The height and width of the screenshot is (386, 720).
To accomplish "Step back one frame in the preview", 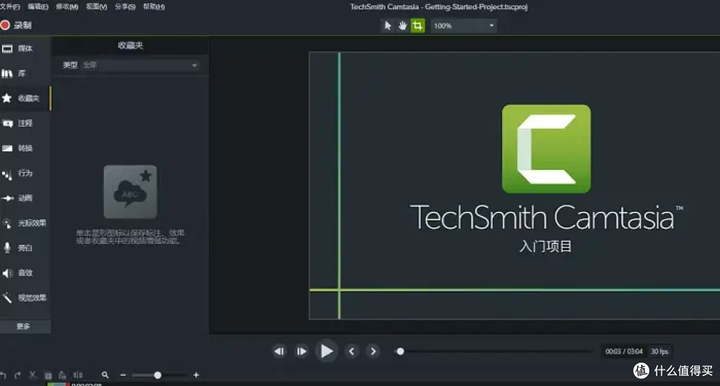I will pos(279,351).
